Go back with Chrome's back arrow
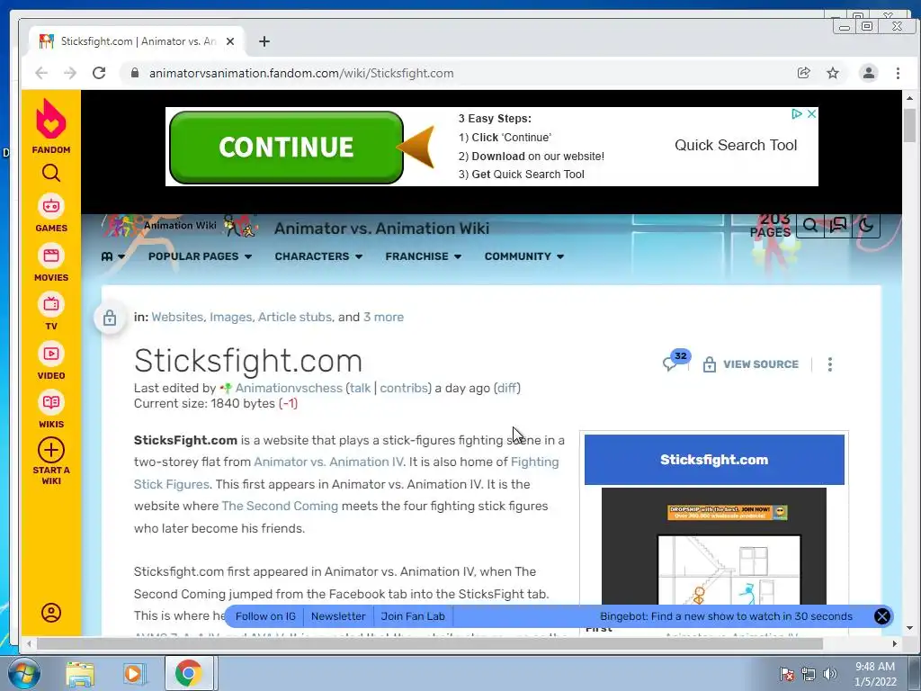 41,73
